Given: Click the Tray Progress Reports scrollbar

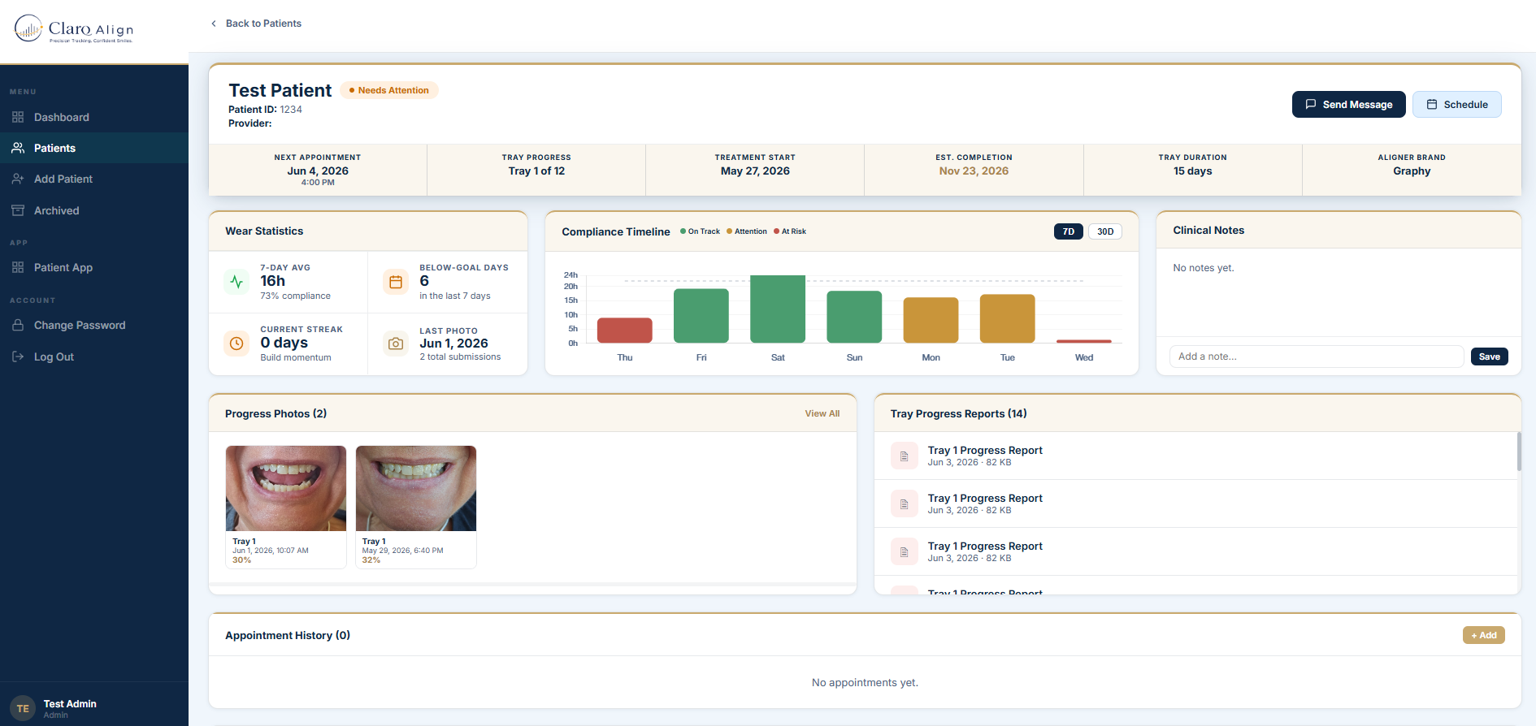Looking at the screenshot, I should tap(1518, 452).
